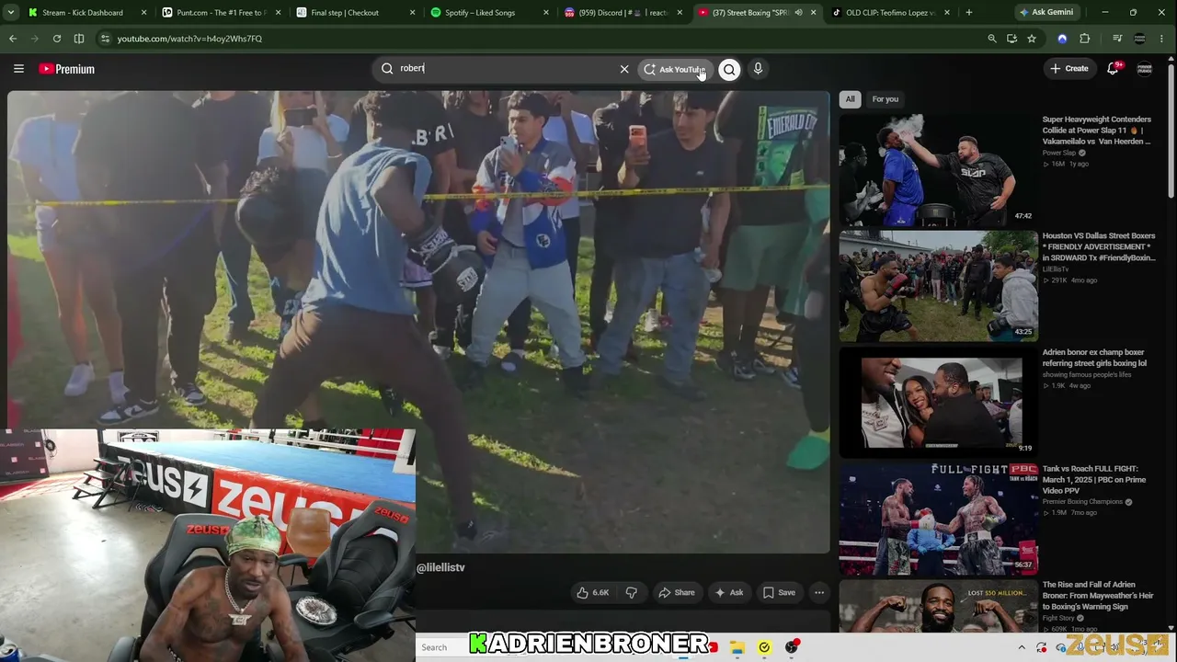The height and width of the screenshot is (662, 1177).
Task: Show hidden system tray icons chevron
Action: 1021,647
